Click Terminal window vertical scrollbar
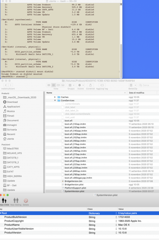The height and width of the screenshot is (240, 159). coord(121,61)
